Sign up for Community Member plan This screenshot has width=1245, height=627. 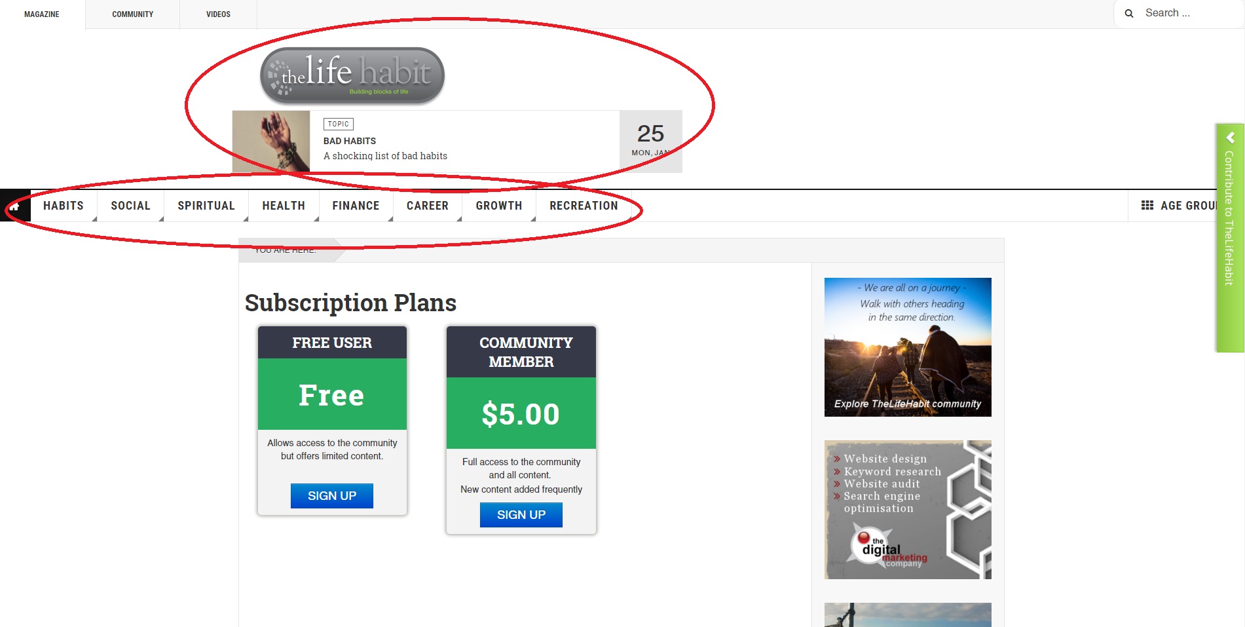(x=521, y=515)
